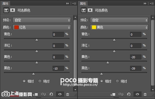Delete adjustment layer via right panel trash
The width and height of the screenshot is (155, 99).
145,94
